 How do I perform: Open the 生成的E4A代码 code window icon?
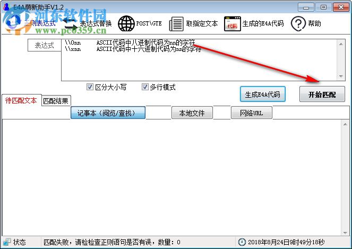233,23
